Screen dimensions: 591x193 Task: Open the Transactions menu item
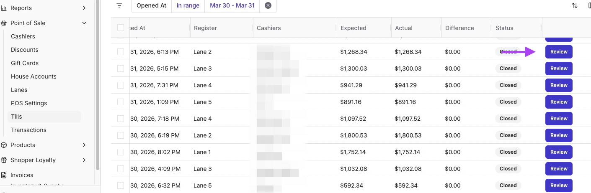click(x=28, y=130)
